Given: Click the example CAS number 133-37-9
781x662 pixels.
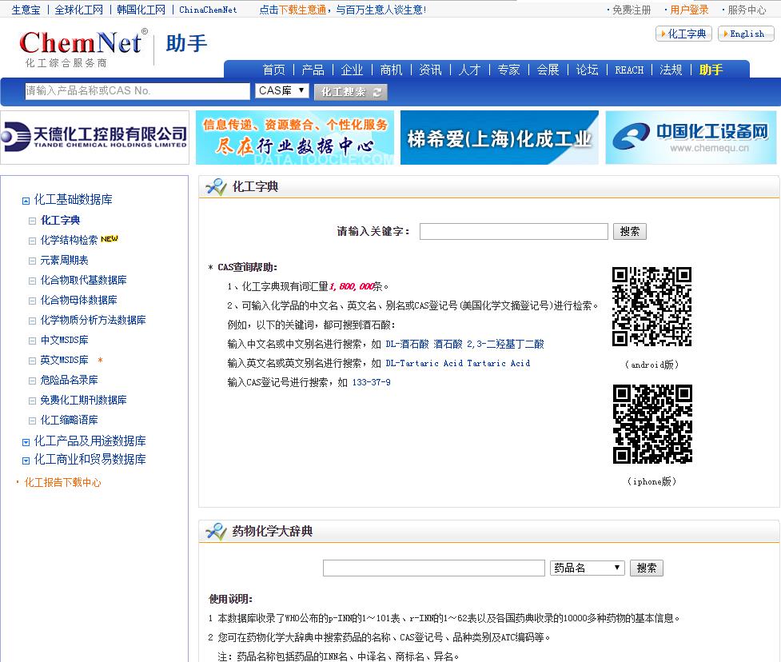Looking at the screenshot, I should point(371,382).
